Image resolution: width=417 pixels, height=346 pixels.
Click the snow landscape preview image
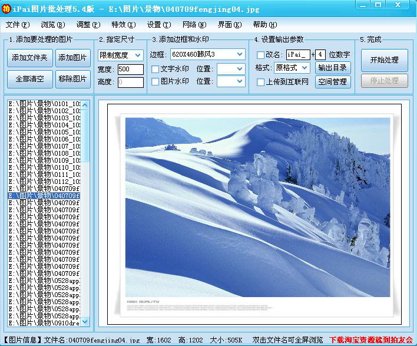(x=257, y=207)
